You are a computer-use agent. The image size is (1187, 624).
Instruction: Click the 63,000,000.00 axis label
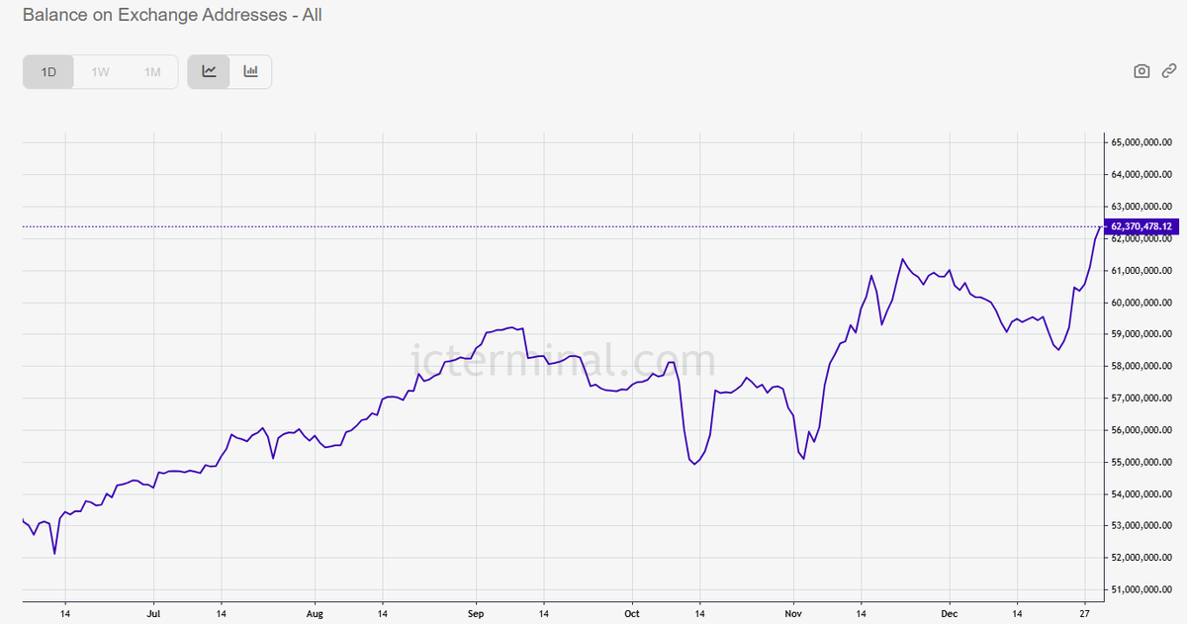click(x=1141, y=207)
